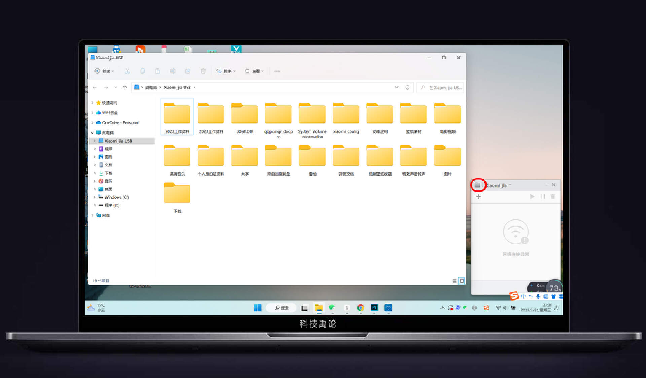The width and height of the screenshot is (646, 378).
Task: Expand the OneDrive - Personal tree node
Action: [x=92, y=123]
